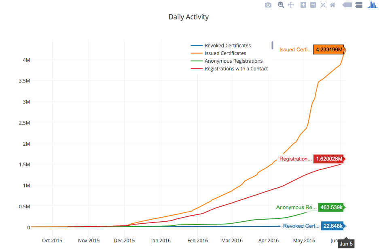Click the Zoom Out icon
The height and width of the screenshot is (250, 379).
(x=313, y=5)
